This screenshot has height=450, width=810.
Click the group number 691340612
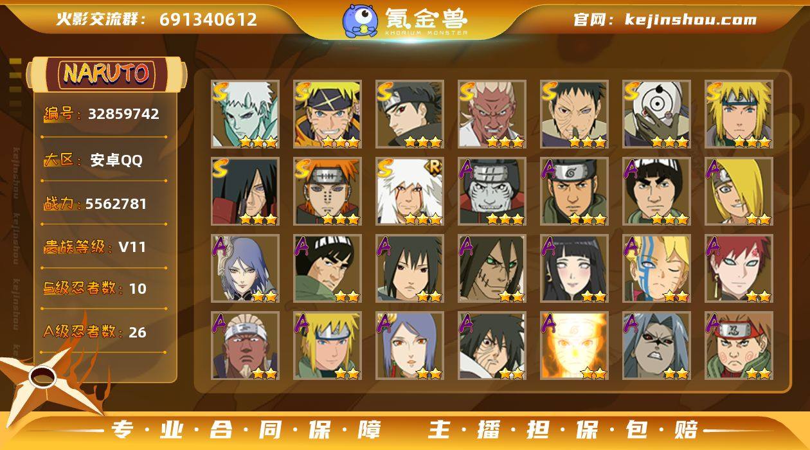tap(208, 20)
